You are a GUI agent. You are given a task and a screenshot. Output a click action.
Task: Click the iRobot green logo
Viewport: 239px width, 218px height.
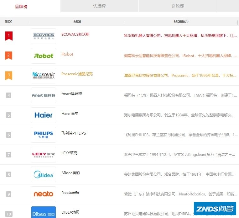[x=44, y=56]
